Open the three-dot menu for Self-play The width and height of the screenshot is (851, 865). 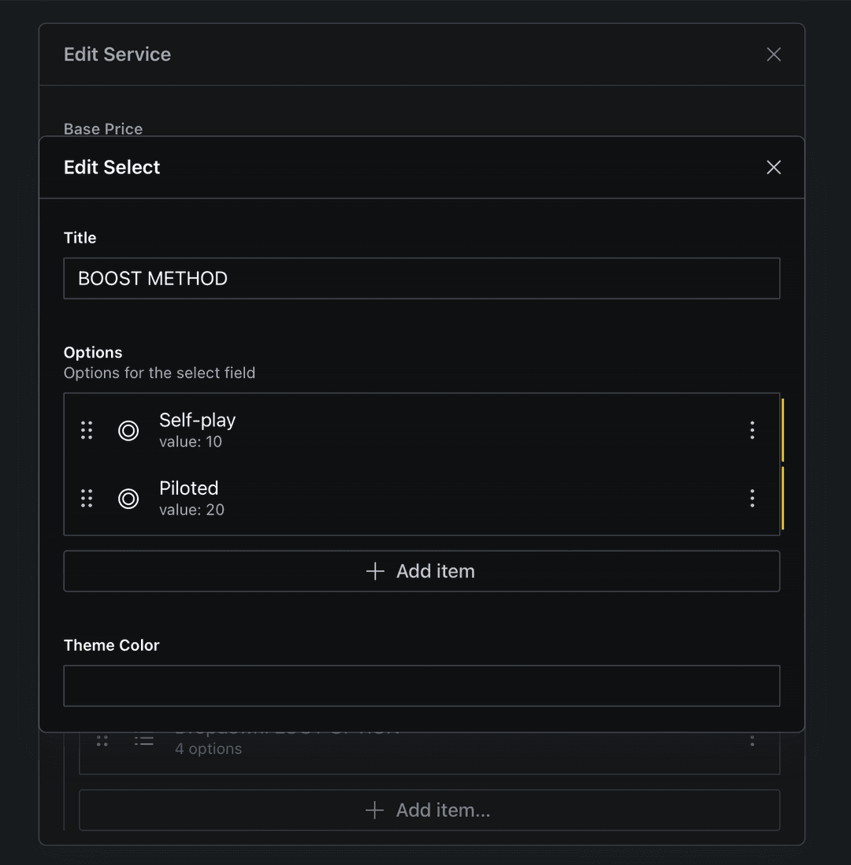click(x=752, y=430)
